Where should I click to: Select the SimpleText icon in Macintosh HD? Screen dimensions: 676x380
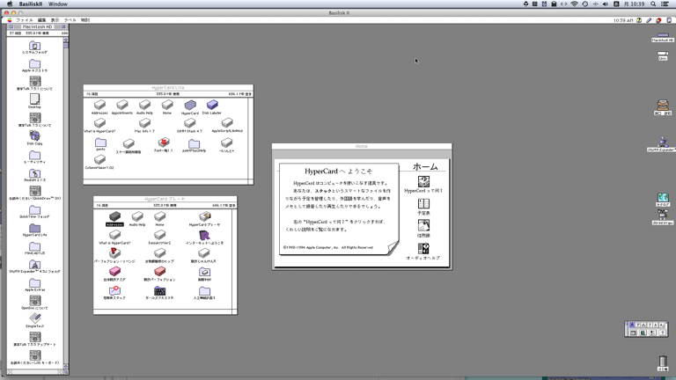(35, 318)
